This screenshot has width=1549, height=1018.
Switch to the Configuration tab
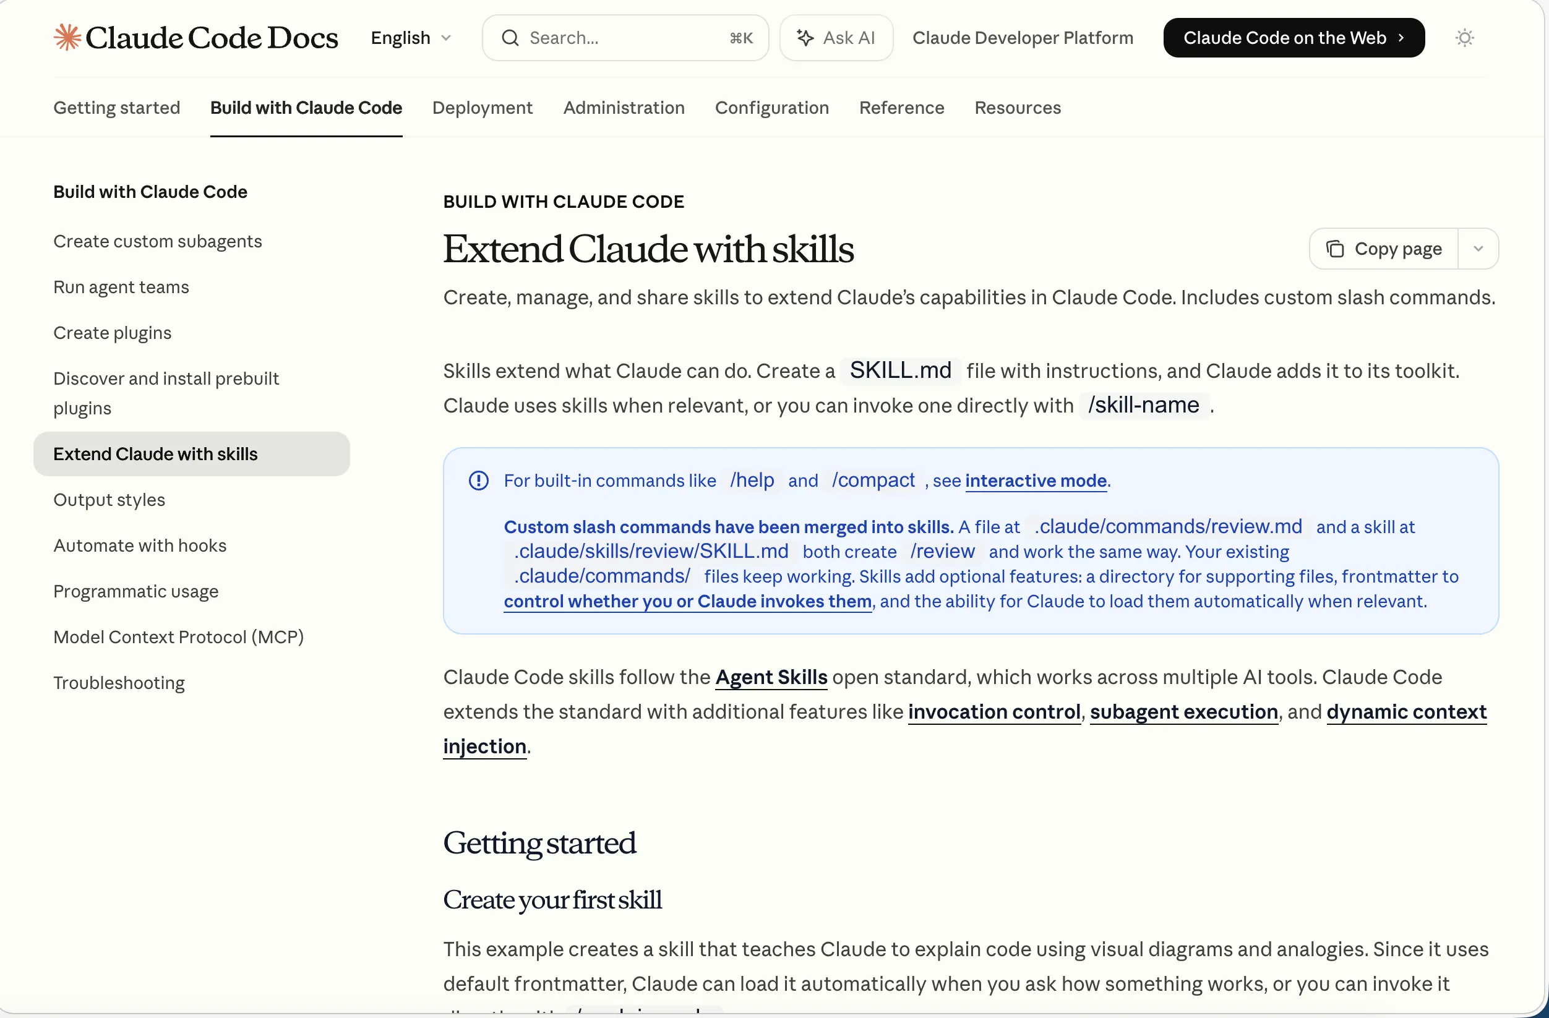[x=771, y=108]
